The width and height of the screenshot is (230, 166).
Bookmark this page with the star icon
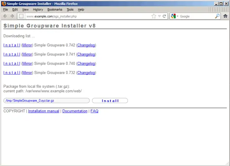(154, 16)
